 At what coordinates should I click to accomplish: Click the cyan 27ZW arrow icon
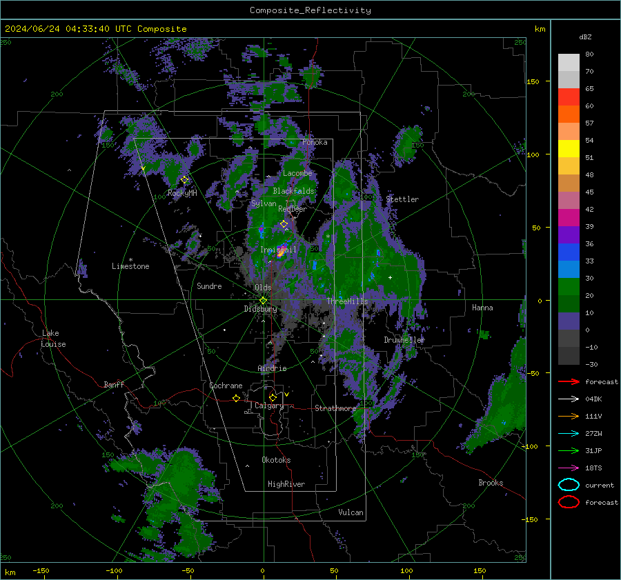coord(569,434)
